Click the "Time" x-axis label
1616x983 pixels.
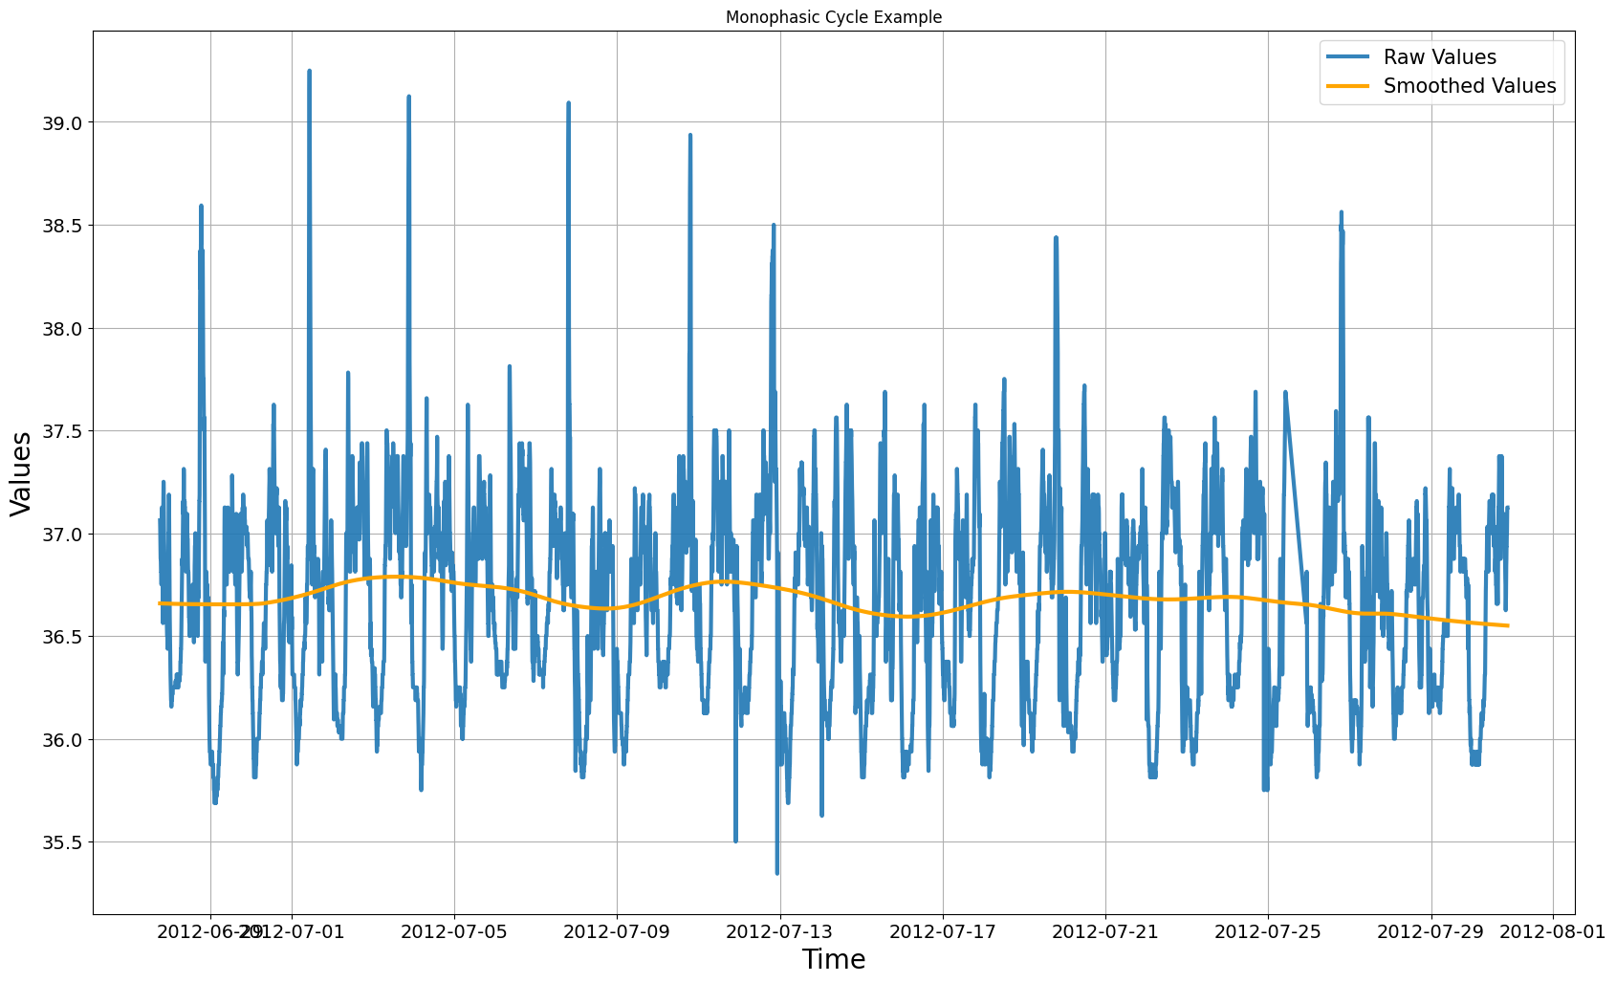click(834, 960)
